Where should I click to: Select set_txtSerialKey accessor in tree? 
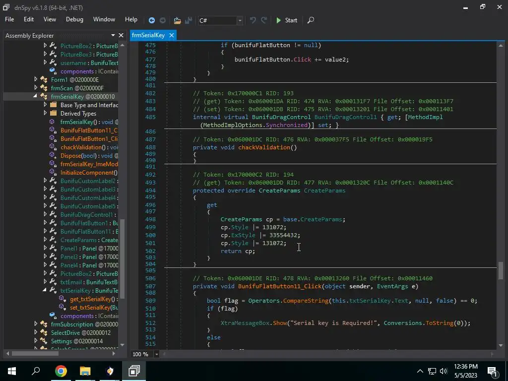point(94,307)
